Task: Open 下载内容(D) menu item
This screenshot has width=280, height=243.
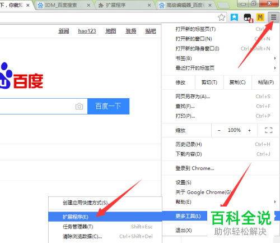Action: pos(220,154)
